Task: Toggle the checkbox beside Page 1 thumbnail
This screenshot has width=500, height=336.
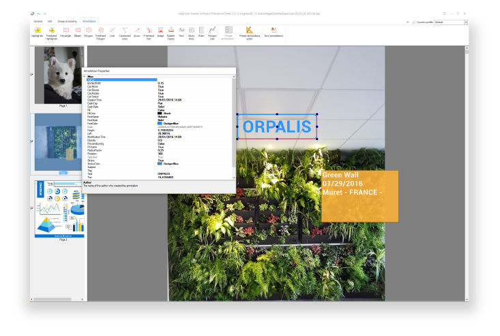Action: click(32, 75)
